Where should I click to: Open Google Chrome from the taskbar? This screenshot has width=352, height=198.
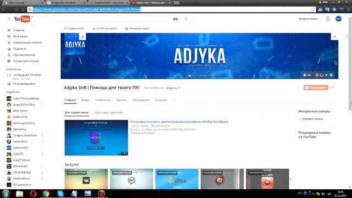point(46,194)
